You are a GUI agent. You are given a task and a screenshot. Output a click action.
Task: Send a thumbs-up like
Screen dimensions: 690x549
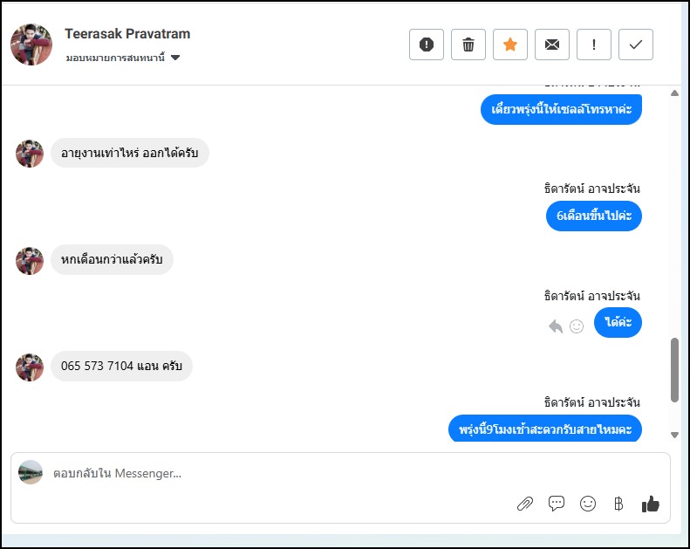[x=651, y=504]
